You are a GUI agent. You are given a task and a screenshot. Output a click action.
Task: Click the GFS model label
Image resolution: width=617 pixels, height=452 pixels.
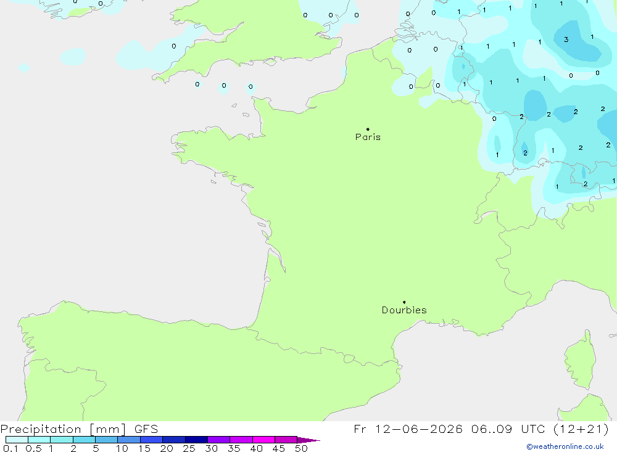pyautogui.click(x=146, y=429)
